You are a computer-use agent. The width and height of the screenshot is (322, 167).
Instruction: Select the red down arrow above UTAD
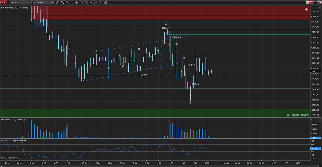166,24
